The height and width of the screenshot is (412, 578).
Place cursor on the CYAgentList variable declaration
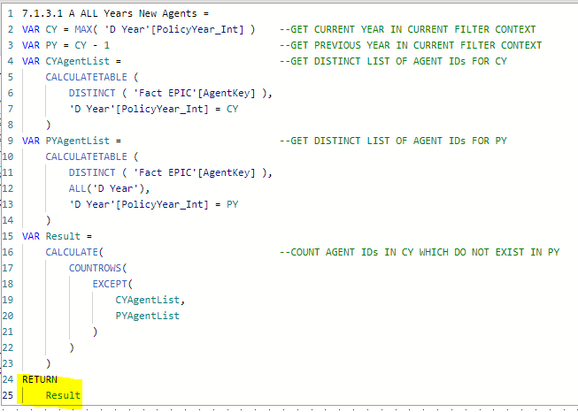(72, 61)
